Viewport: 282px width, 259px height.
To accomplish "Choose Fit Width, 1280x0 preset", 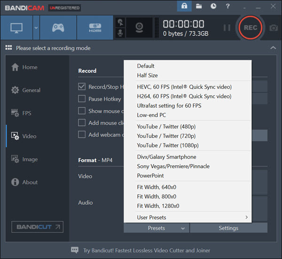I will 188,206.
